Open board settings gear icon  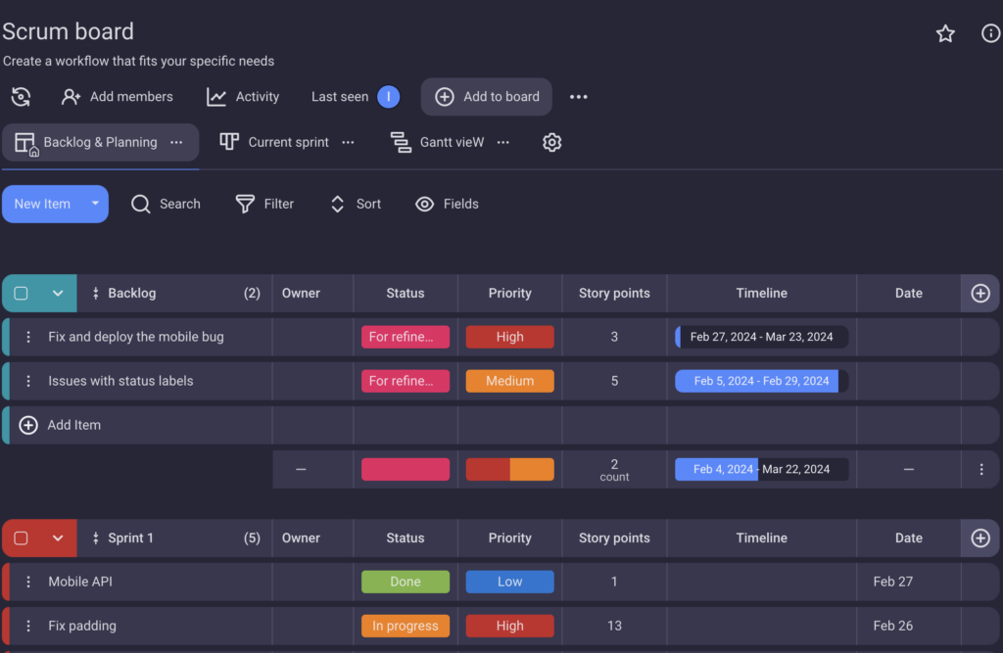[x=551, y=143]
